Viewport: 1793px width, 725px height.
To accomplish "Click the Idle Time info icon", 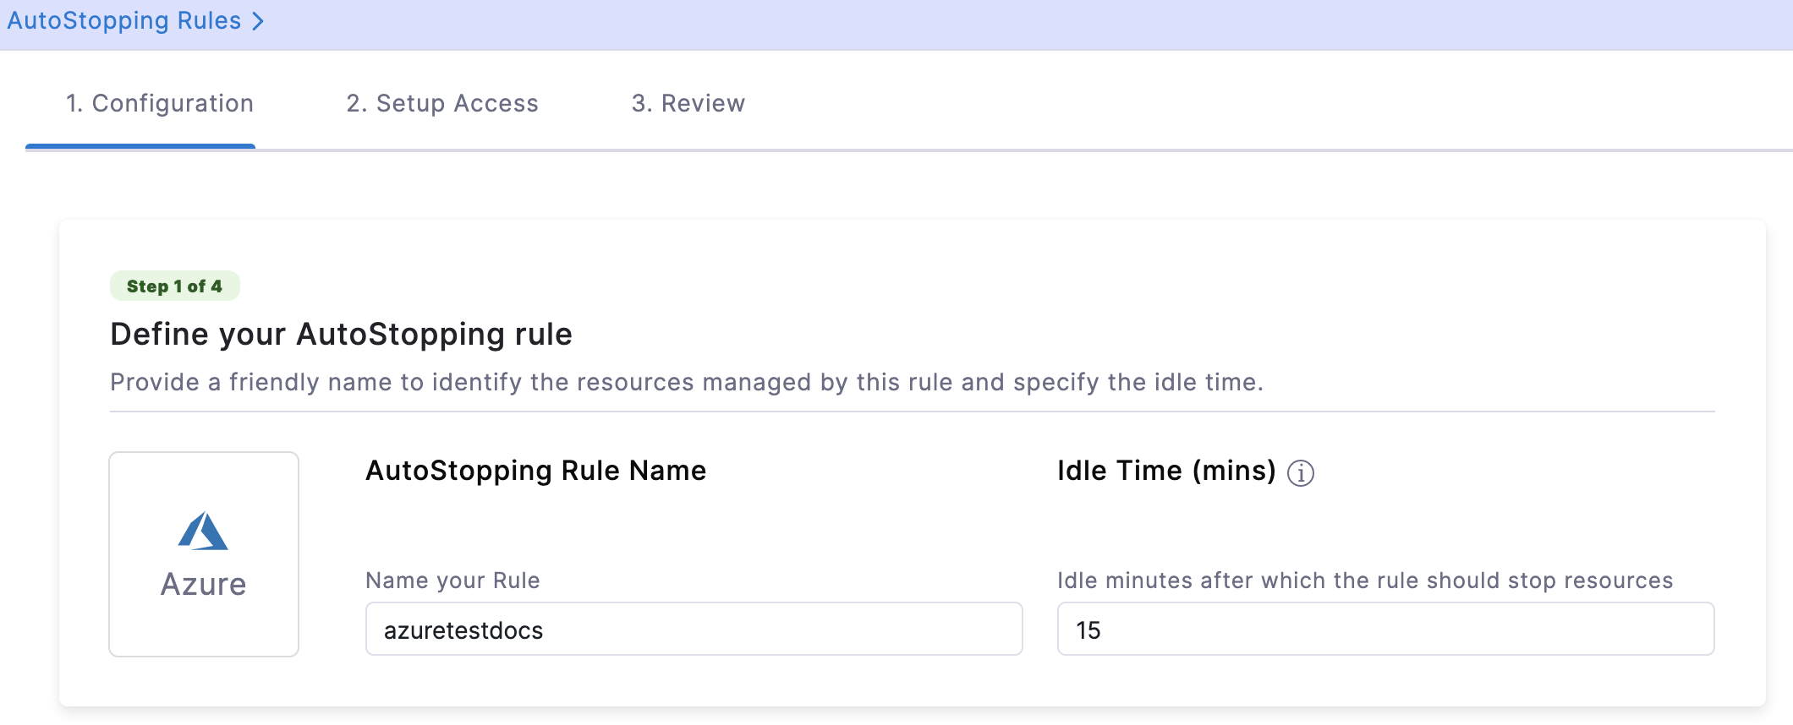I will [1300, 473].
